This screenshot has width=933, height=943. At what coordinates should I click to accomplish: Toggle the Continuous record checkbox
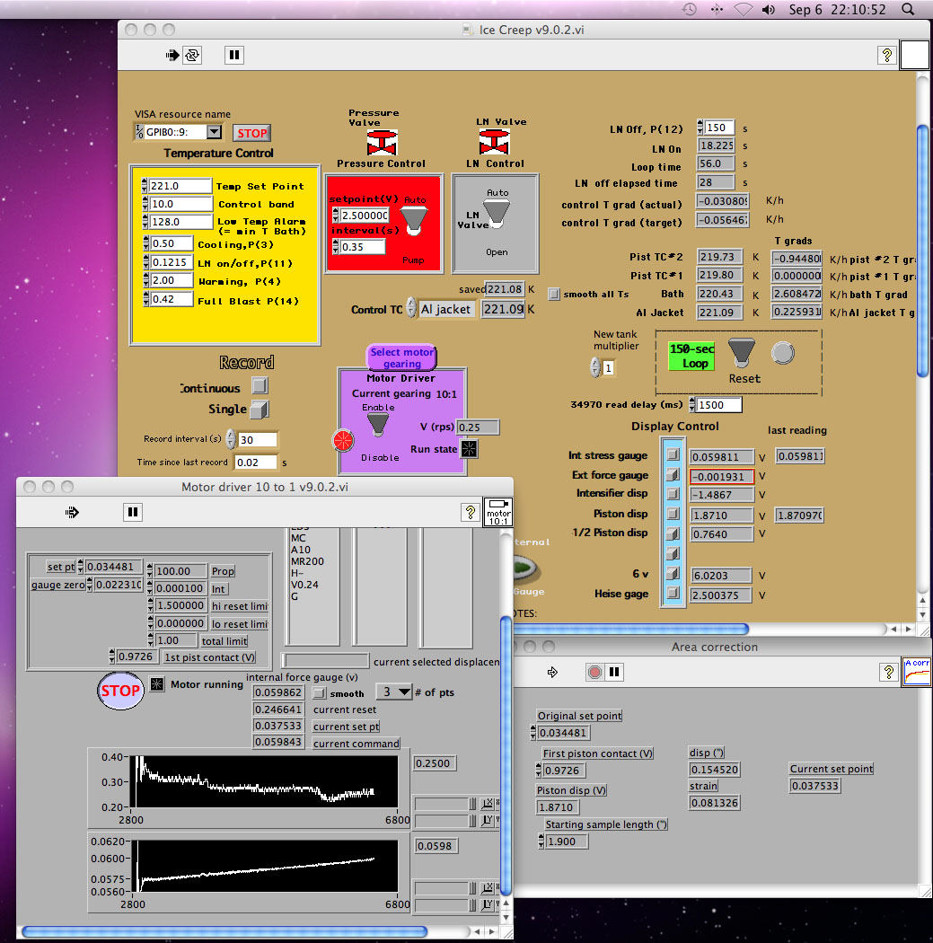(260, 386)
